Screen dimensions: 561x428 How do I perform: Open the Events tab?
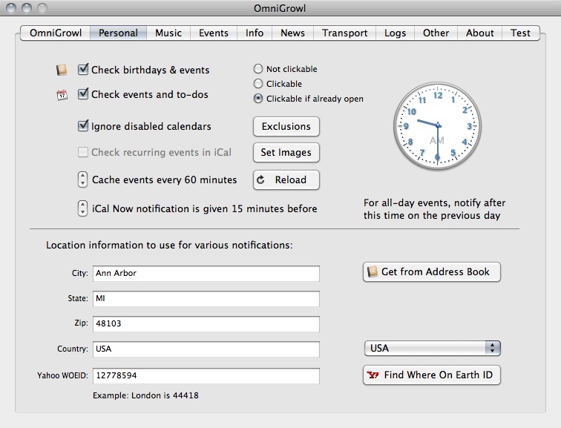click(214, 33)
